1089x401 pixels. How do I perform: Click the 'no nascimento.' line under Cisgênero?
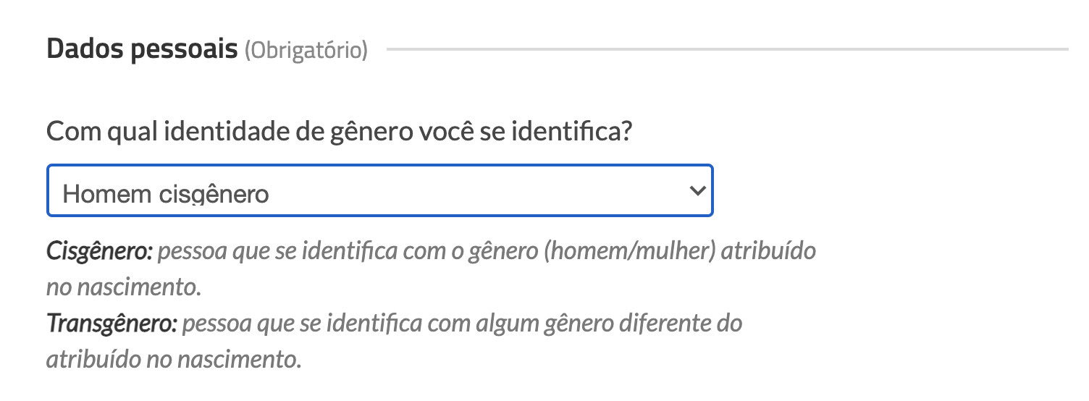(x=123, y=287)
